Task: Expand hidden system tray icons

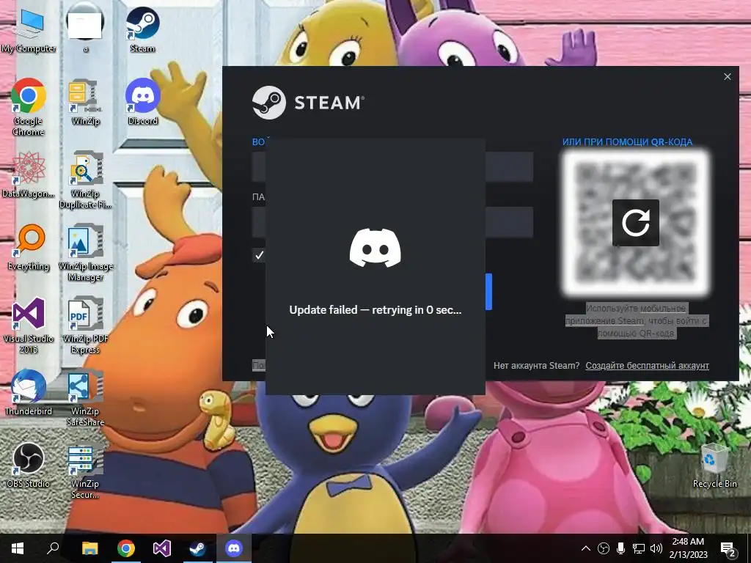Action: [585, 548]
